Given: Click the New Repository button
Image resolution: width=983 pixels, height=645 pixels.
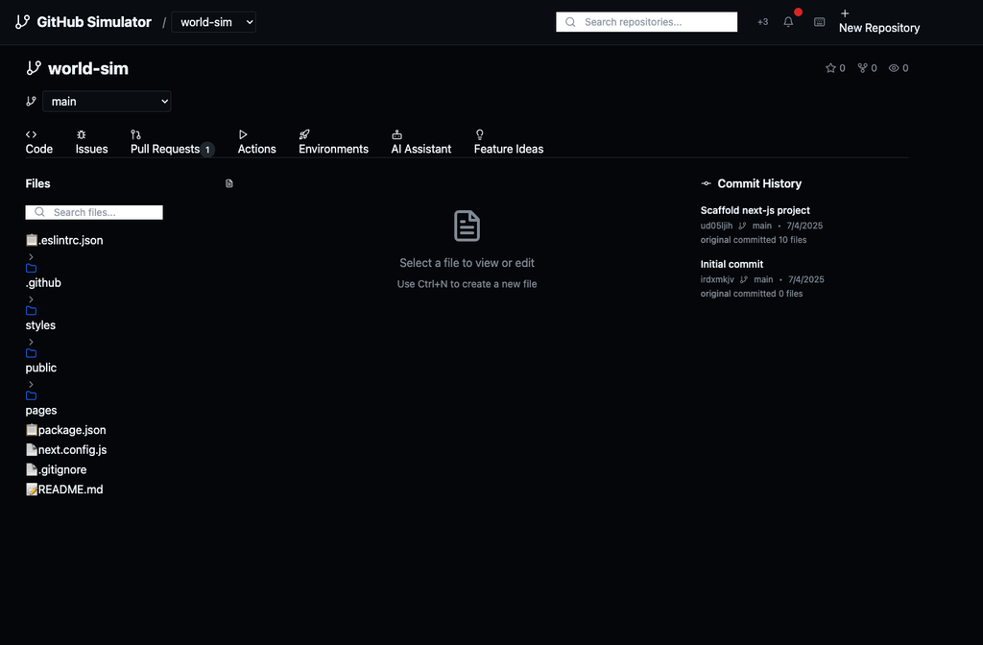Looking at the screenshot, I should [x=878, y=21].
